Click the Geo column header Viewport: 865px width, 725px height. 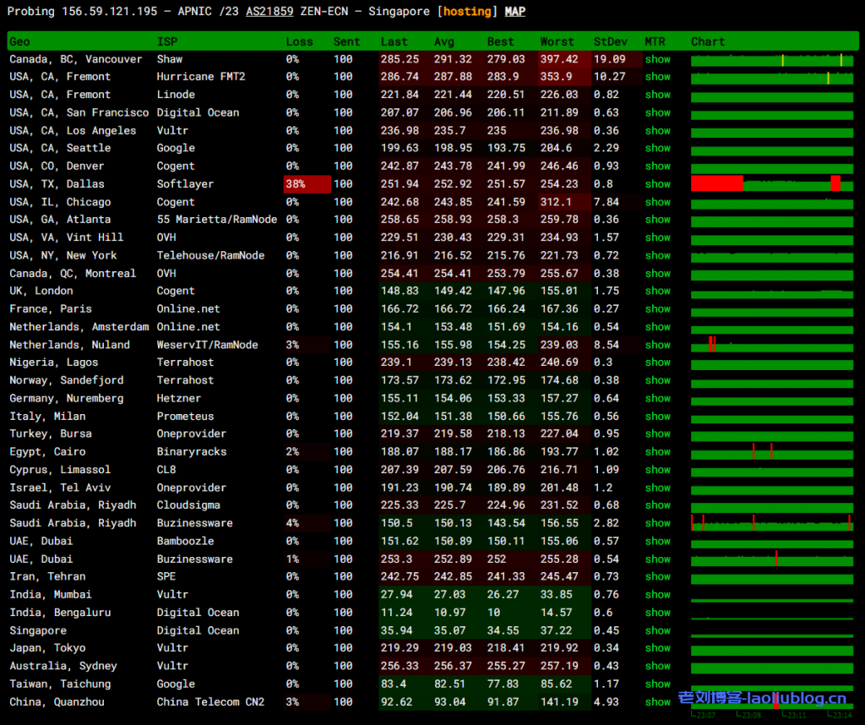[x=19, y=41]
